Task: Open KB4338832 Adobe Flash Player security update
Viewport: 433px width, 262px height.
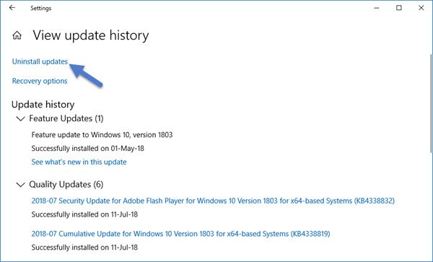Action: [213, 201]
